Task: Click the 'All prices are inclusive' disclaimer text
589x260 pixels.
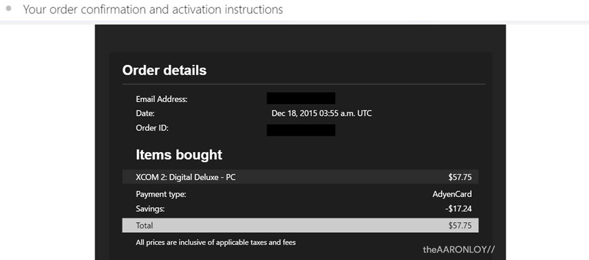Action: point(216,243)
